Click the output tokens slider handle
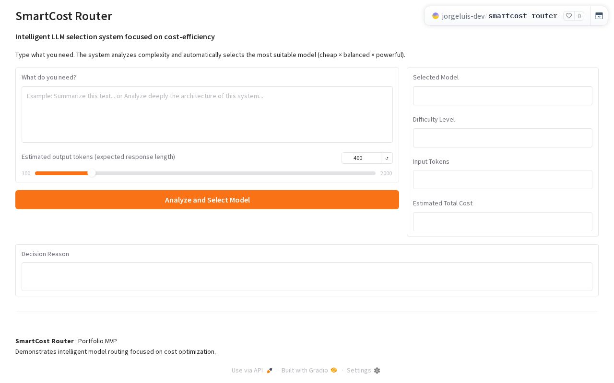Image resolution: width=614 pixels, height=383 pixels. (x=92, y=173)
